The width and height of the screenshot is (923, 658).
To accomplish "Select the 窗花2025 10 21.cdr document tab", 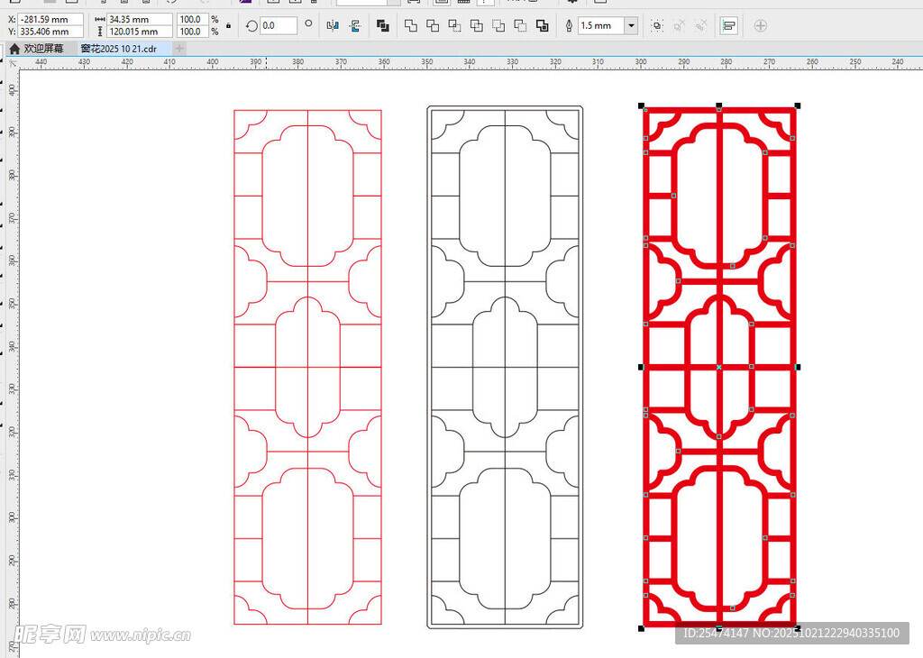I will (x=118, y=48).
